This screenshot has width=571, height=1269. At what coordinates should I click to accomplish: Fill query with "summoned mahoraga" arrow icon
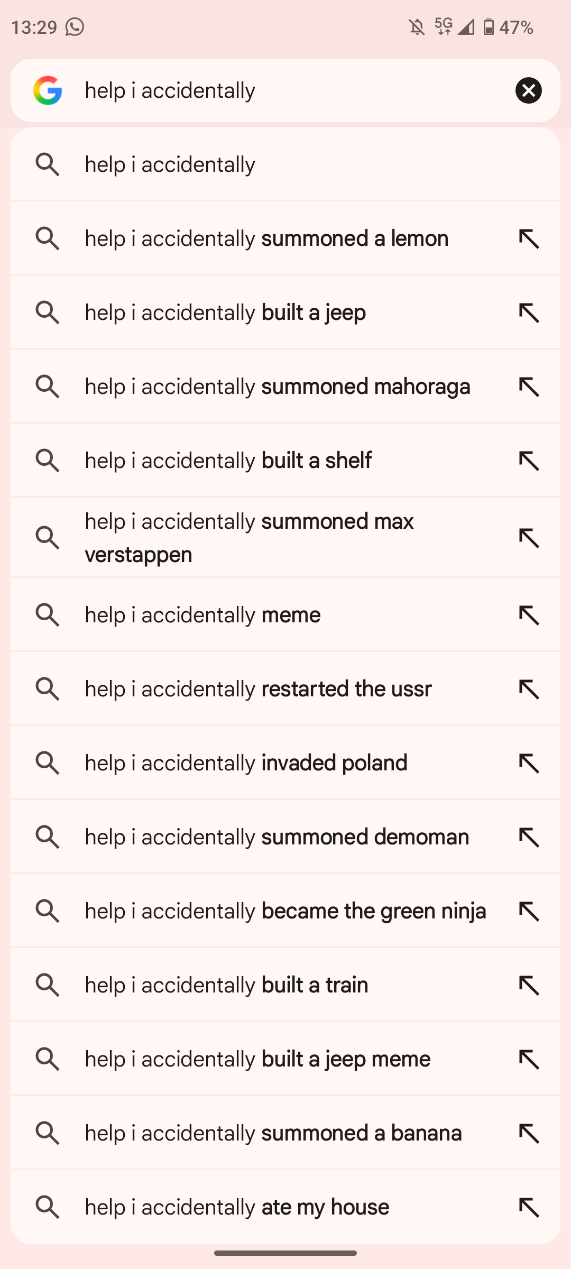click(529, 387)
